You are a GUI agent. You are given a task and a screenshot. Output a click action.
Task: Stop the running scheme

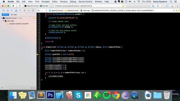point(20,6)
